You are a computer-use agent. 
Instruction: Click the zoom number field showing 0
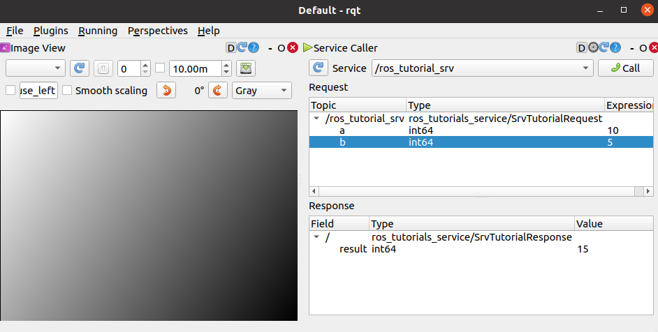coord(129,68)
